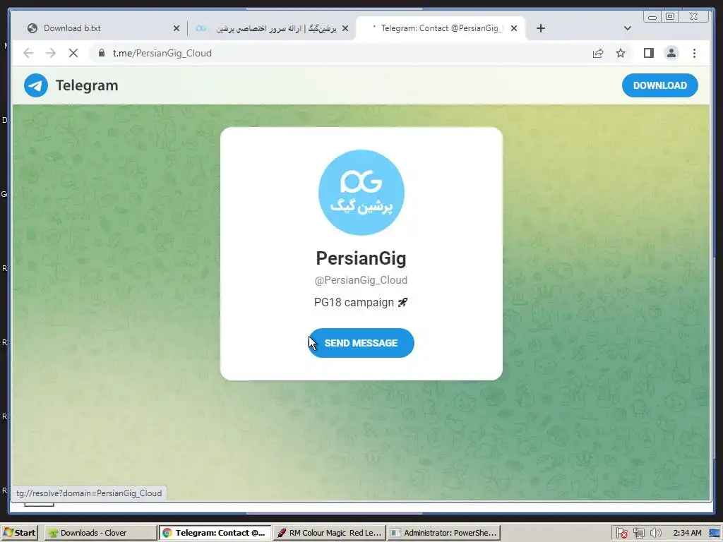Bookmark this tab with the star
723x542 pixels.
coord(621,53)
